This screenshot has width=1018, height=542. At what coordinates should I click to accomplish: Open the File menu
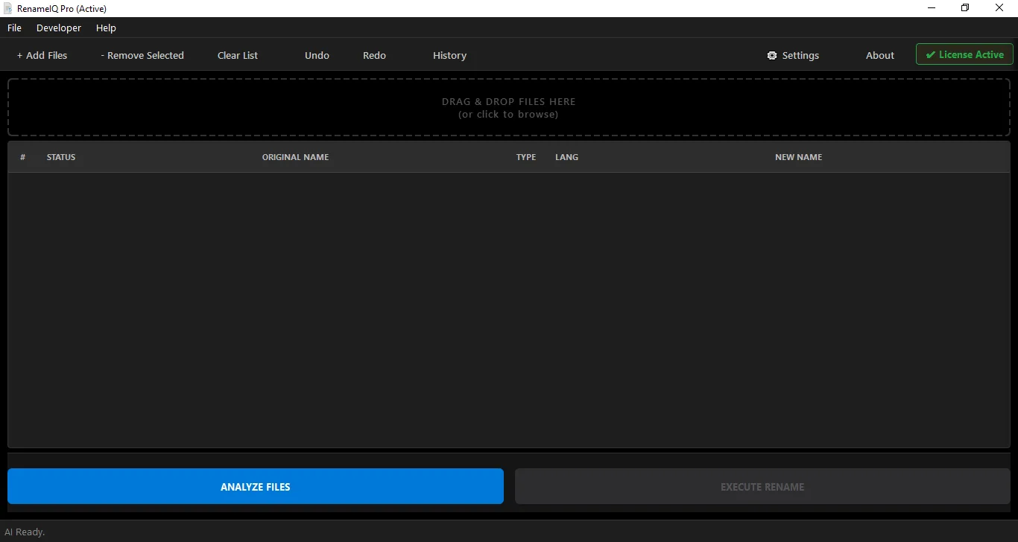14,28
